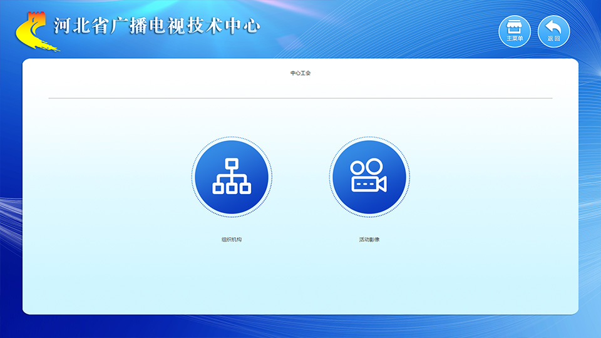This screenshot has height=338, width=601.
Task: Click the film reels on the camera glyph
Action: click(366, 167)
